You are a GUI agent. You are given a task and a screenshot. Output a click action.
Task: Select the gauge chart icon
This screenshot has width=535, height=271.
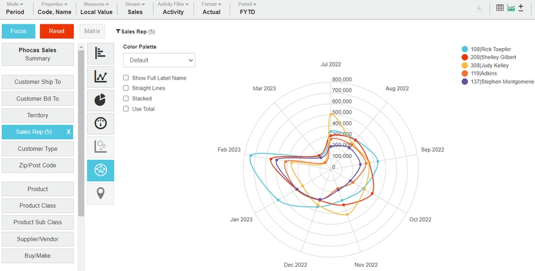click(x=100, y=124)
